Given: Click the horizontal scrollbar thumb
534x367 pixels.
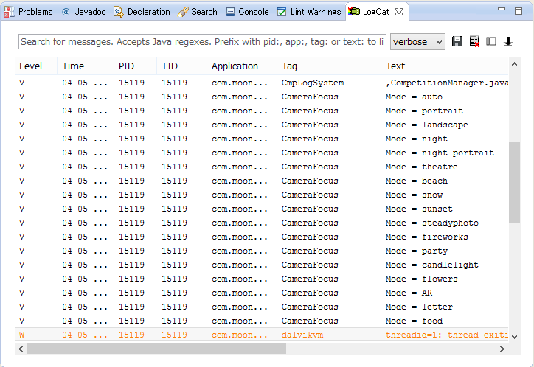Looking at the screenshot, I should [156, 349].
